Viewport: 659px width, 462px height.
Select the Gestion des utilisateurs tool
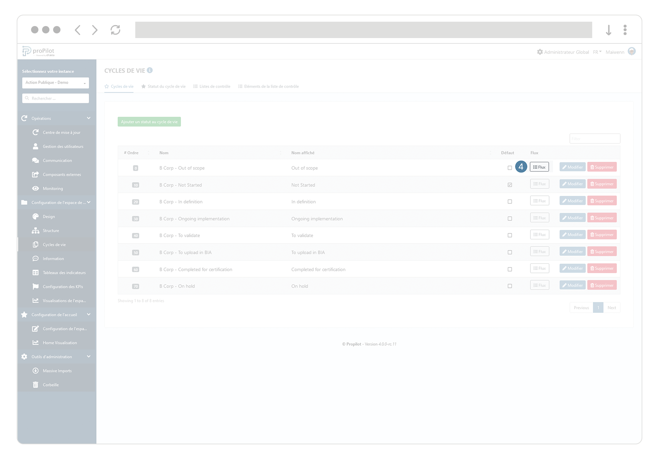(x=63, y=146)
